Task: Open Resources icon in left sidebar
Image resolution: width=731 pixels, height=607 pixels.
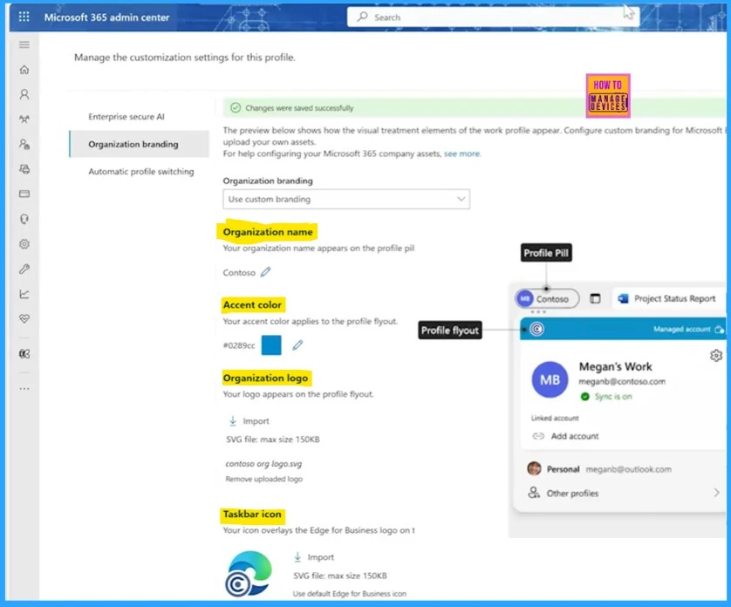Action: [x=24, y=169]
